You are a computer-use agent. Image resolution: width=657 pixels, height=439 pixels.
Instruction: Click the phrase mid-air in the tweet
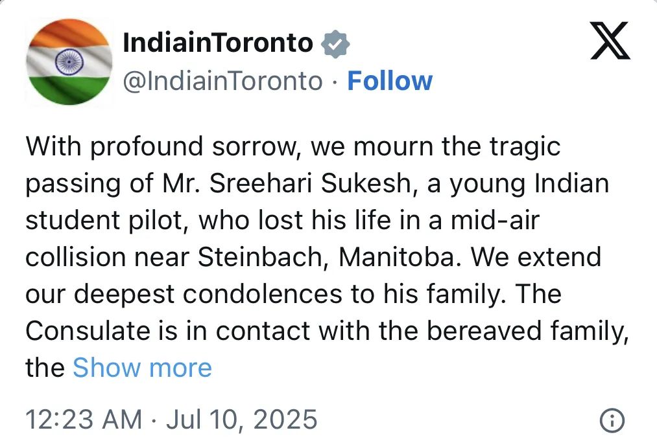pos(495,220)
